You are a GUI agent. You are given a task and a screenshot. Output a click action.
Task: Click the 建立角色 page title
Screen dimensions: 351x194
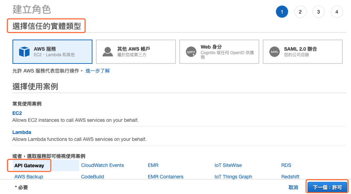(32, 9)
